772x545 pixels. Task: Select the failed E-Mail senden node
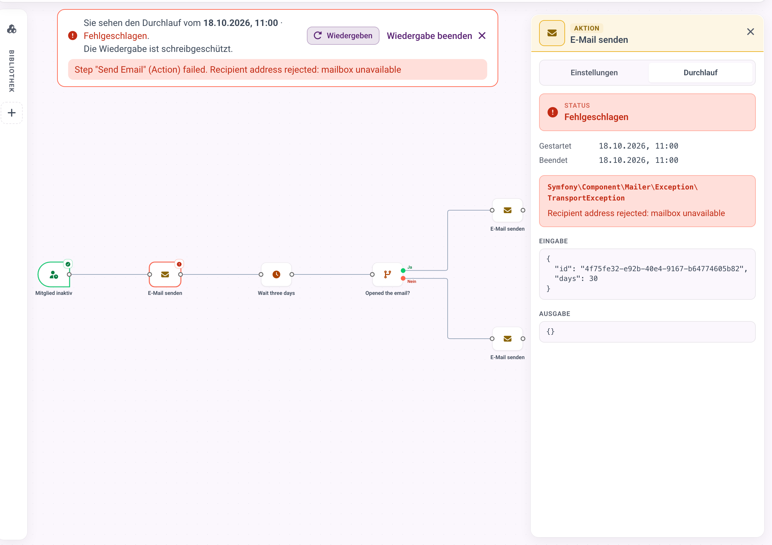[x=165, y=274]
